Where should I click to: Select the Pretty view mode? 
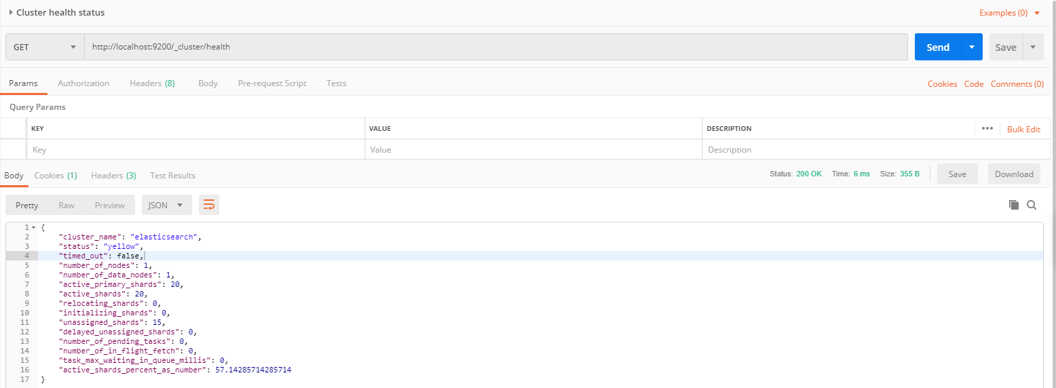[x=26, y=205]
